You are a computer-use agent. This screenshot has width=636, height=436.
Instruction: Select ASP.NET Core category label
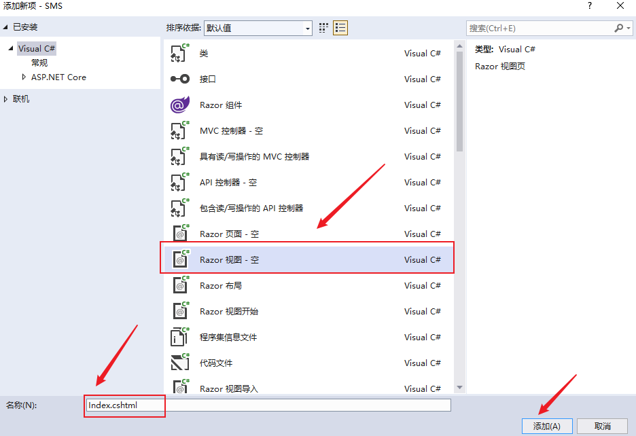[59, 77]
